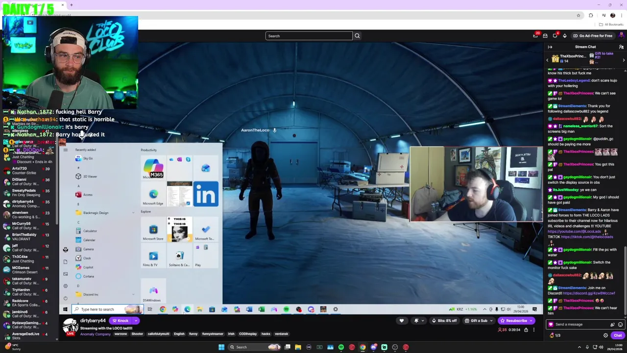Select the English stream tag
The width and height of the screenshot is (627, 353).
click(x=179, y=334)
